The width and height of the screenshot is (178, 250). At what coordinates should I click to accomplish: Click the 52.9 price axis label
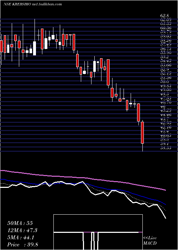click(x=164, y=70)
